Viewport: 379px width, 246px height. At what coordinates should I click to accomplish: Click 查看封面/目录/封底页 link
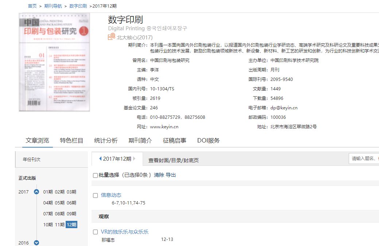pos(173,160)
